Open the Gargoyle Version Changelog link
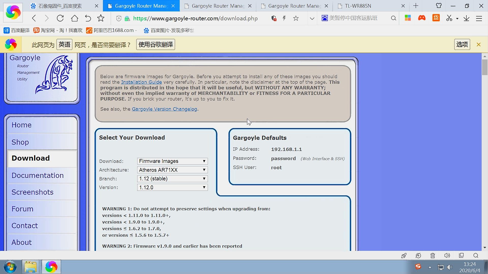Viewport: 488px width, 274px height. pyautogui.click(x=164, y=109)
